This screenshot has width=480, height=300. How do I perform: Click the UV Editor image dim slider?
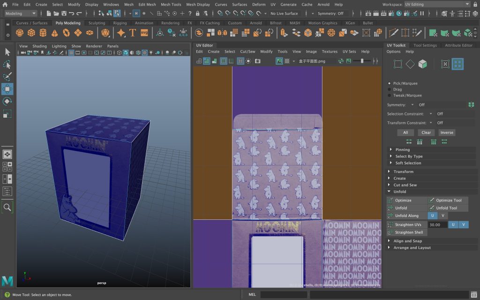[x=362, y=61]
